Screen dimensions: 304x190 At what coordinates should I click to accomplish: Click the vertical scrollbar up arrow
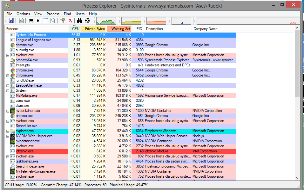[297, 28]
